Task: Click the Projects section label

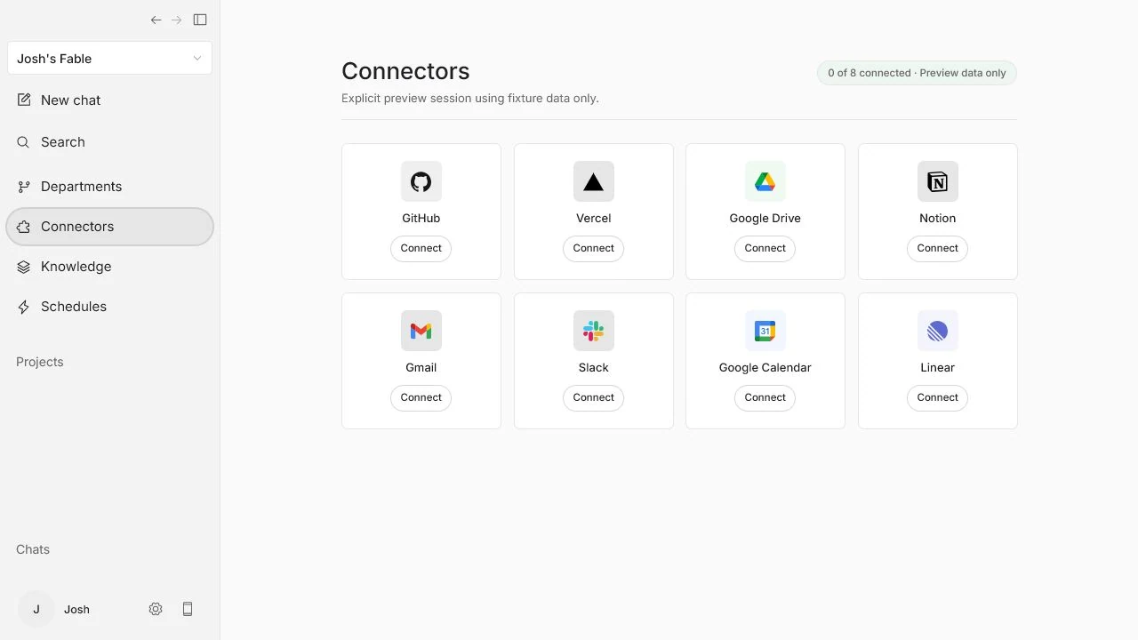Action: click(x=40, y=362)
